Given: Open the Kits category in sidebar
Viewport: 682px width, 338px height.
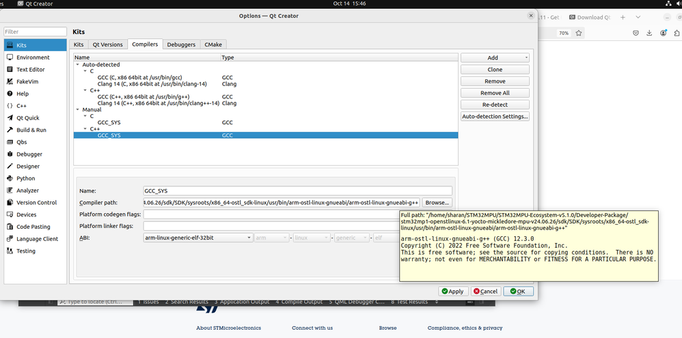Looking at the screenshot, I should (x=36, y=45).
